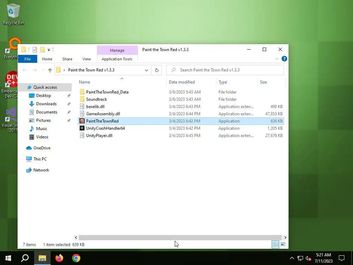
Task: Open the address bar history dropdown
Action: (146, 70)
